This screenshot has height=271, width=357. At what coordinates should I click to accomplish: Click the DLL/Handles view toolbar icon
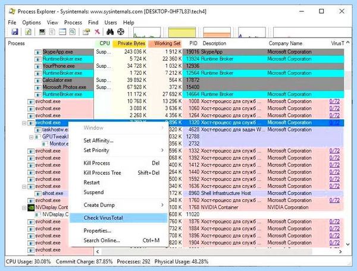click(73, 32)
